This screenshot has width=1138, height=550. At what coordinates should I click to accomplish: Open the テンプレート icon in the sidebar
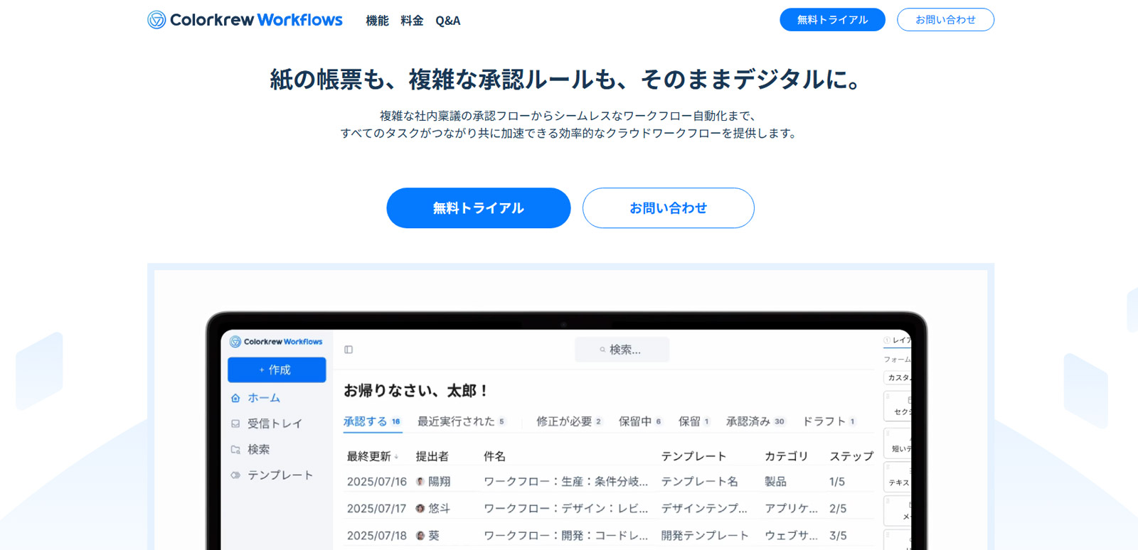235,475
